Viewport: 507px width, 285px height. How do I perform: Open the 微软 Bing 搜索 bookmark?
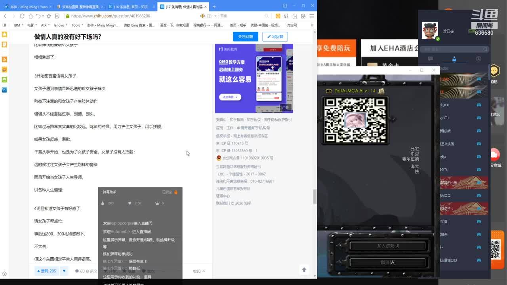pyautogui.click(x=139, y=25)
